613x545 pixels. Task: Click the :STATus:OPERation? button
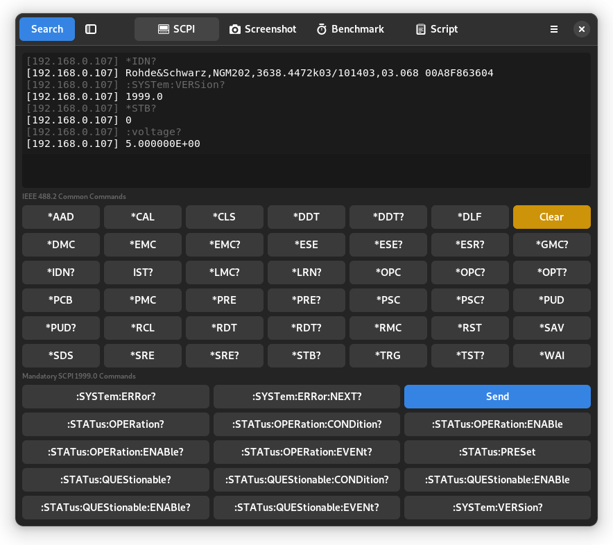coord(116,424)
